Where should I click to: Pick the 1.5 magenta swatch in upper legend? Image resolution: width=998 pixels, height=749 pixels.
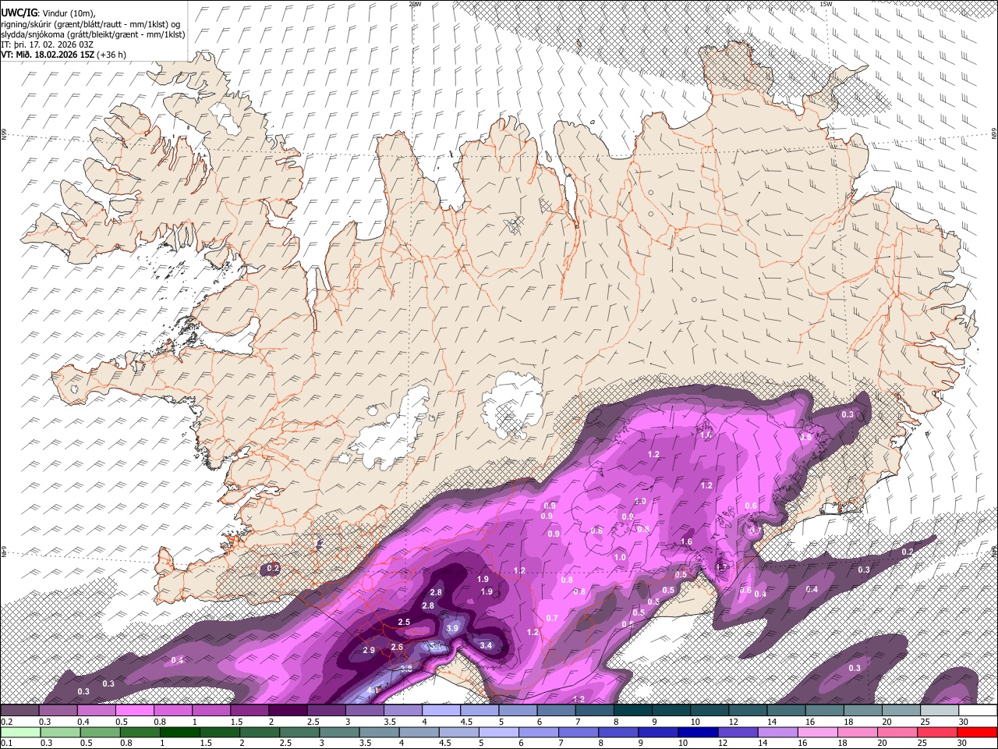click(249, 710)
